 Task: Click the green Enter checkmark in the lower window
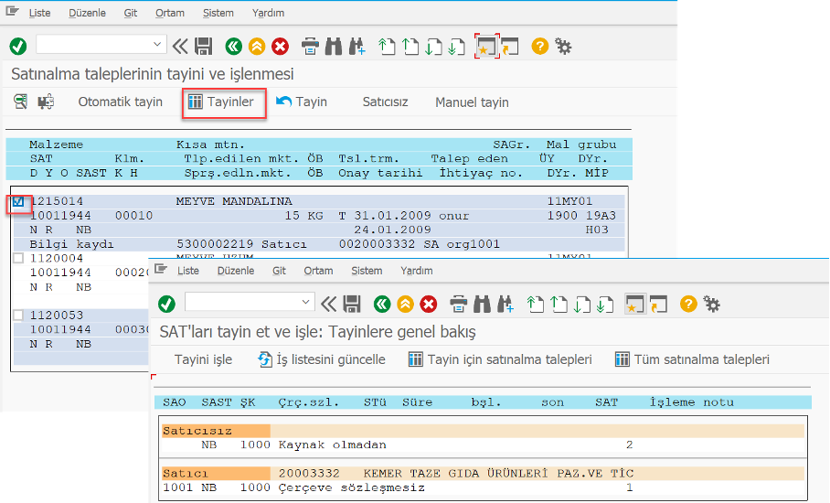tap(166, 305)
